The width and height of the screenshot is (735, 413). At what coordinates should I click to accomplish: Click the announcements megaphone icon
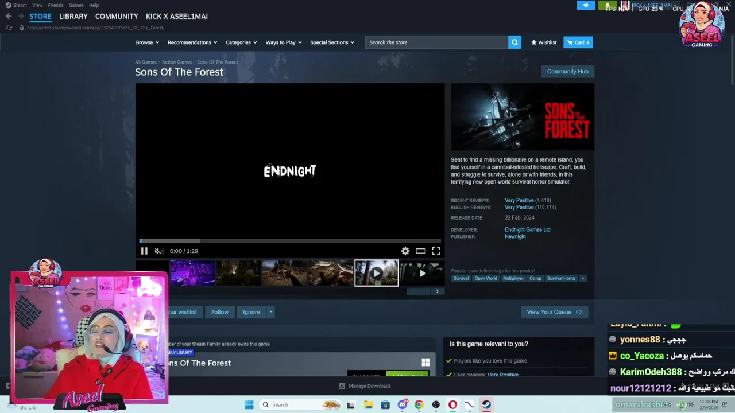pos(586,6)
